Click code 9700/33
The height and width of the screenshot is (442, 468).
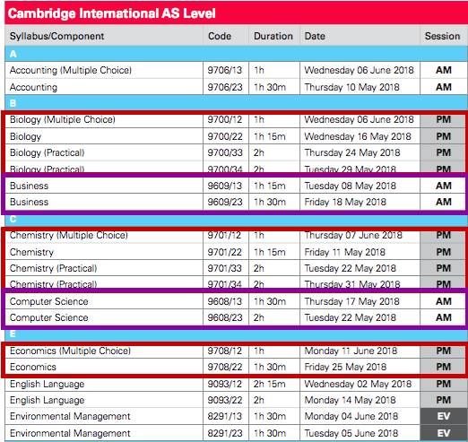tap(225, 152)
